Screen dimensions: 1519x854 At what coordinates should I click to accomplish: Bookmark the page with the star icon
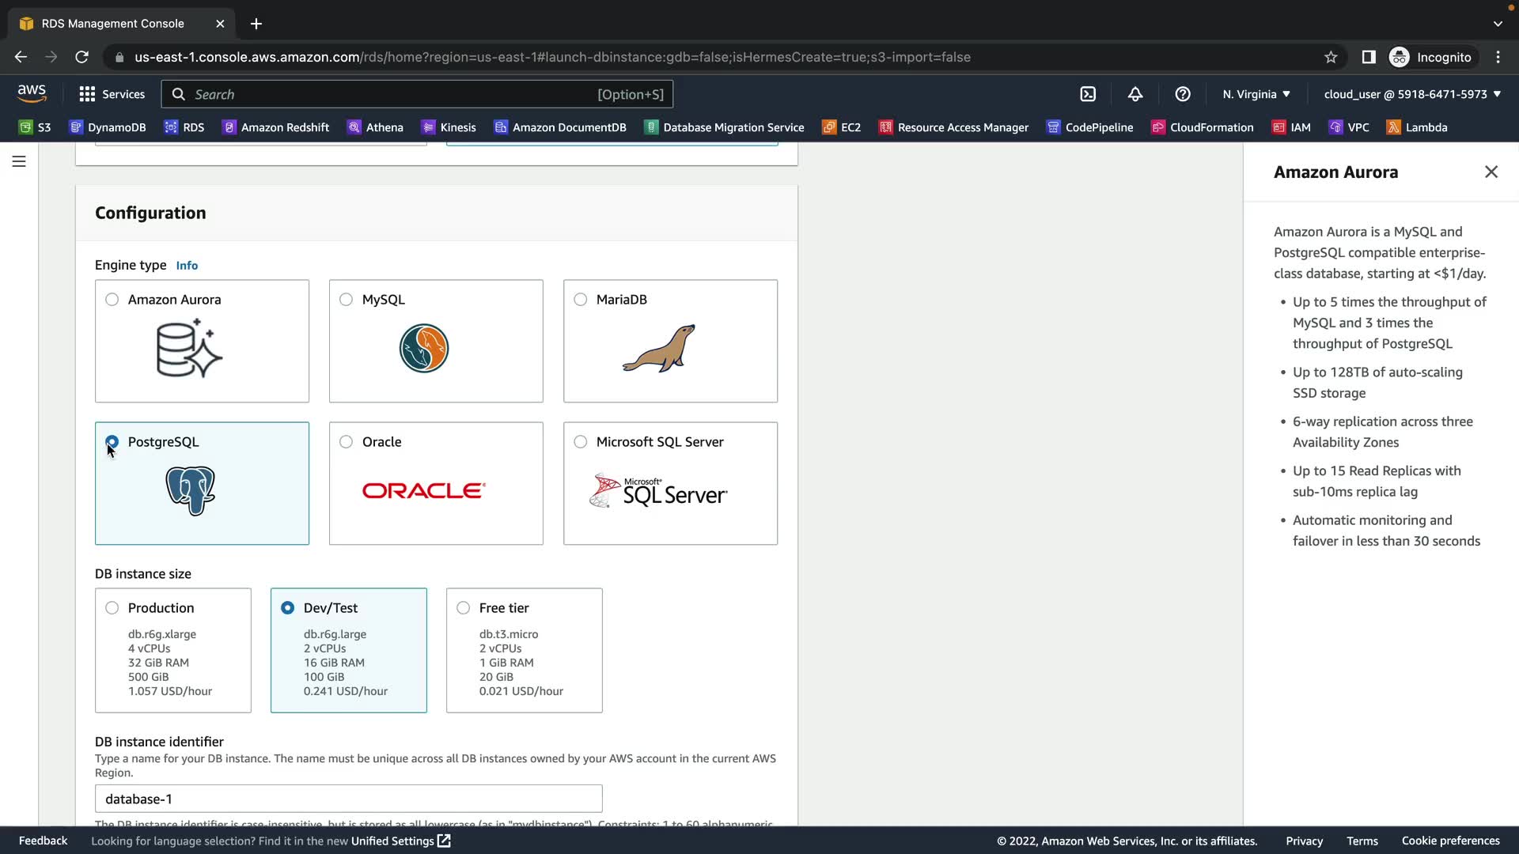click(1331, 57)
